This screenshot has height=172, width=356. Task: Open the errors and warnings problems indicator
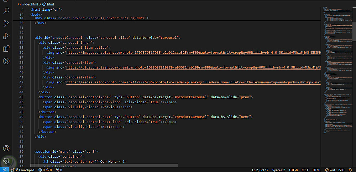click(x=45, y=170)
